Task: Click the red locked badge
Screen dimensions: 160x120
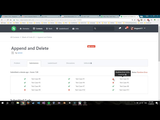Action: tap(91, 46)
